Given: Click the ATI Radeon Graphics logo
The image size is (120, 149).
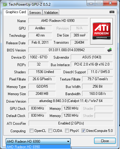Looking at the screenshot, I should [x=101, y=31].
